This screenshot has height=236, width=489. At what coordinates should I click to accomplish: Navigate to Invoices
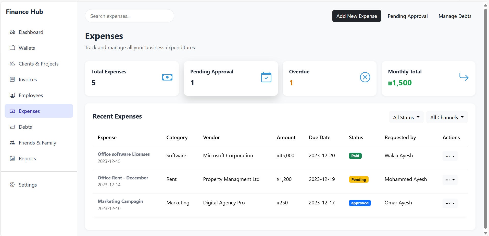[x=39, y=80]
